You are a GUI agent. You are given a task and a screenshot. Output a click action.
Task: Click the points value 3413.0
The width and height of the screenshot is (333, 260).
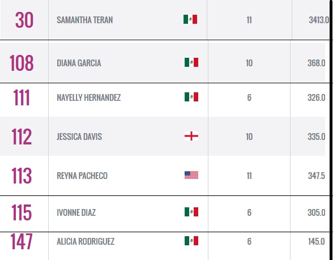[319, 20]
